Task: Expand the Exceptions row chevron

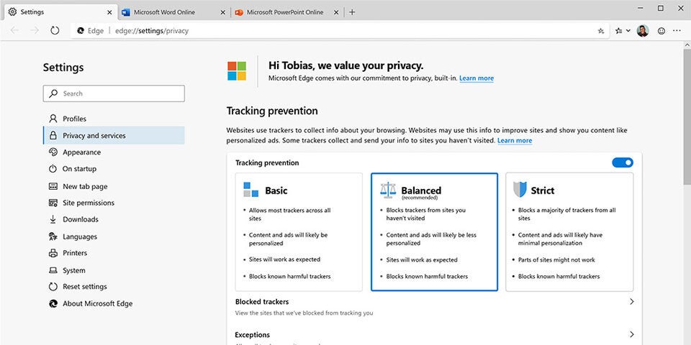Action: coord(631,334)
